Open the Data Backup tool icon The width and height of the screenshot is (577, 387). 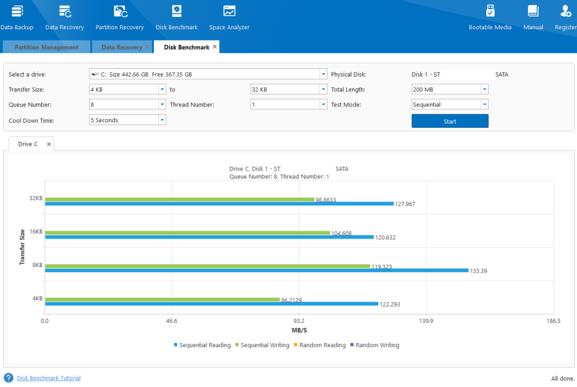click(17, 11)
